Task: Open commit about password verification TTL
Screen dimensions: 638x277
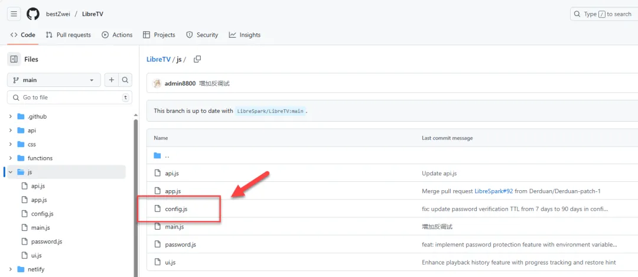Action: (515, 209)
